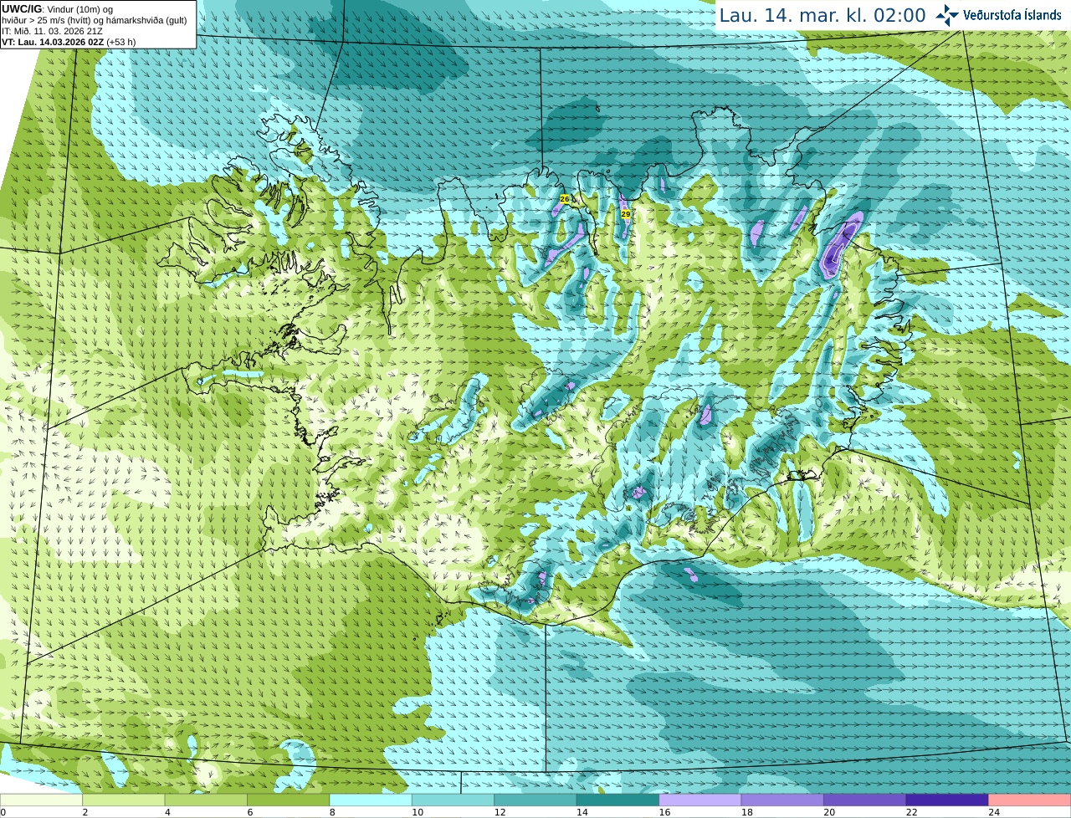
Task: Click the scale number 16 under the legend
Action: (x=664, y=812)
